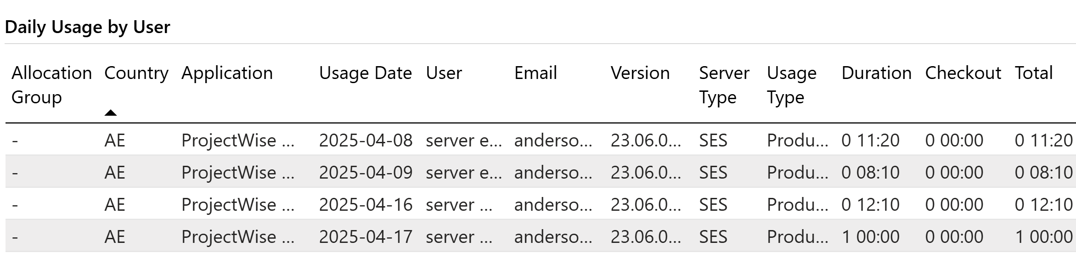Sort by Usage Type column header
The image size is (1076, 253).
791,85
